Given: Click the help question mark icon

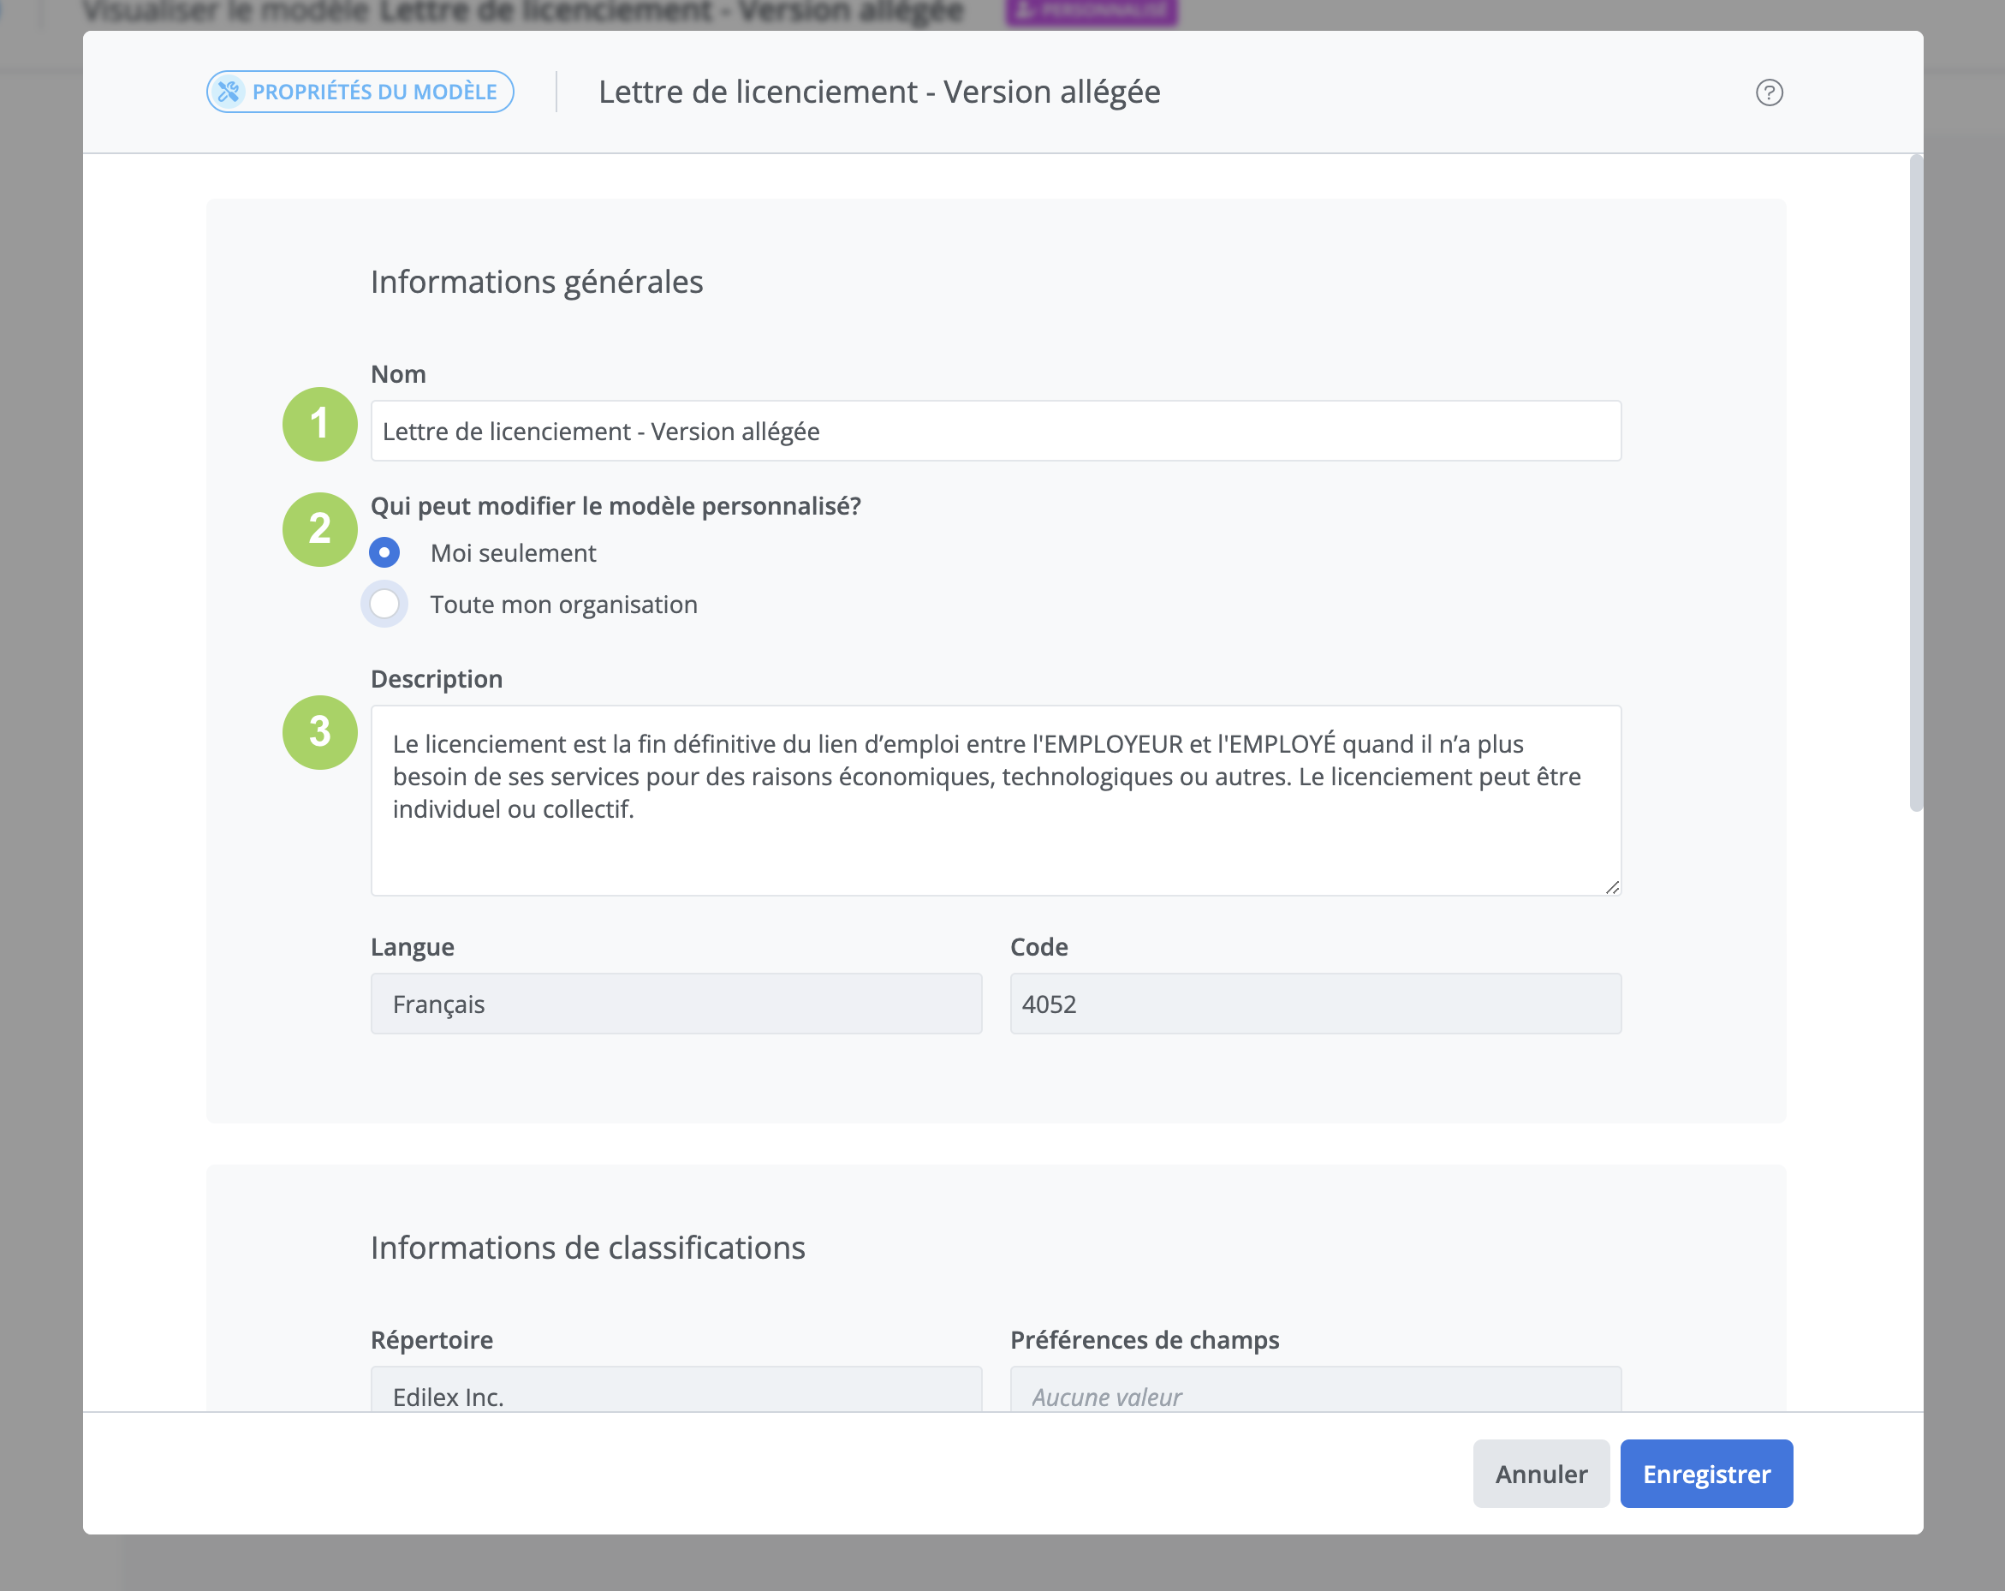Looking at the screenshot, I should pyautogui.click(x=1769, y=92).
